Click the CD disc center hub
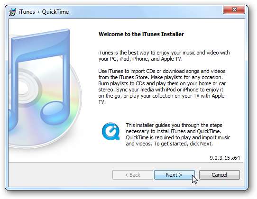This screenshot has height=199, width=257. (23, 89)
